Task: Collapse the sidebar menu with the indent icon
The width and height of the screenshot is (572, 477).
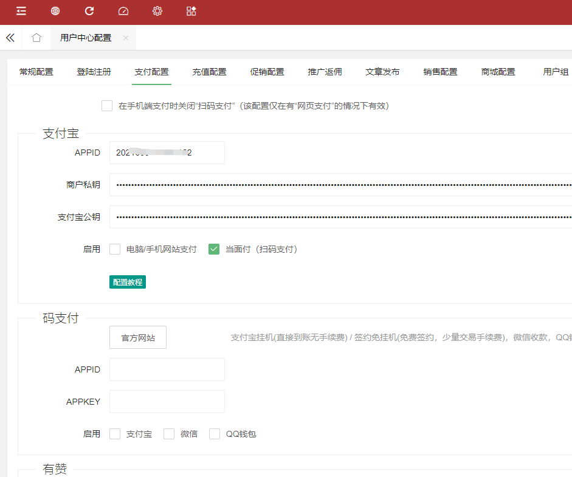Action: click(21, 11)
